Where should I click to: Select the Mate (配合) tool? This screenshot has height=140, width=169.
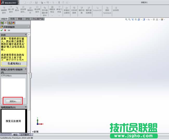tap(17, 9)
